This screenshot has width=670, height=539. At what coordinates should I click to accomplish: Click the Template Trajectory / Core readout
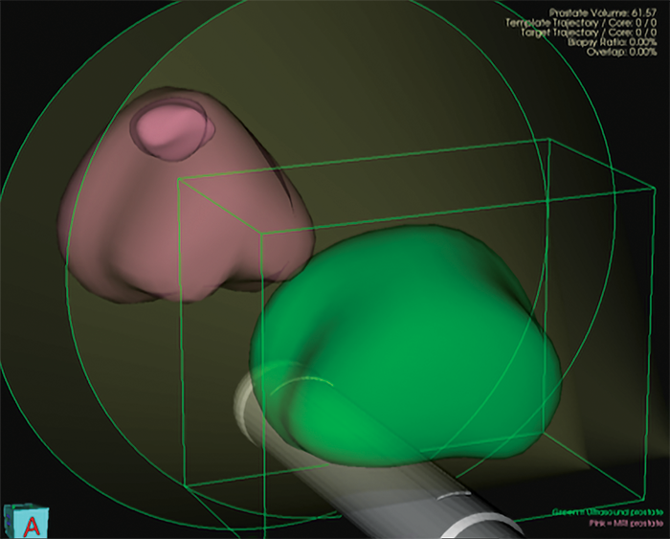click(585, 22)
